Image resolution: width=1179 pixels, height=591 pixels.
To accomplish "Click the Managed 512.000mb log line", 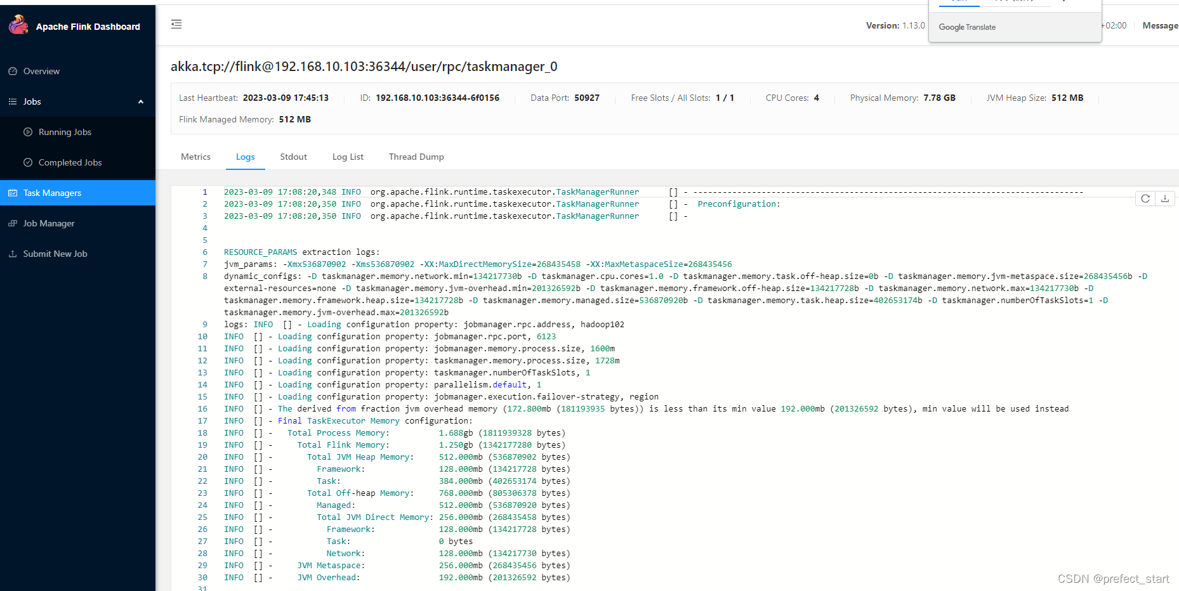I will (x=397, y=505).
